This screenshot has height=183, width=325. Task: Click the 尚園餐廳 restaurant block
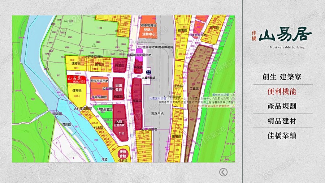point(119,86)
